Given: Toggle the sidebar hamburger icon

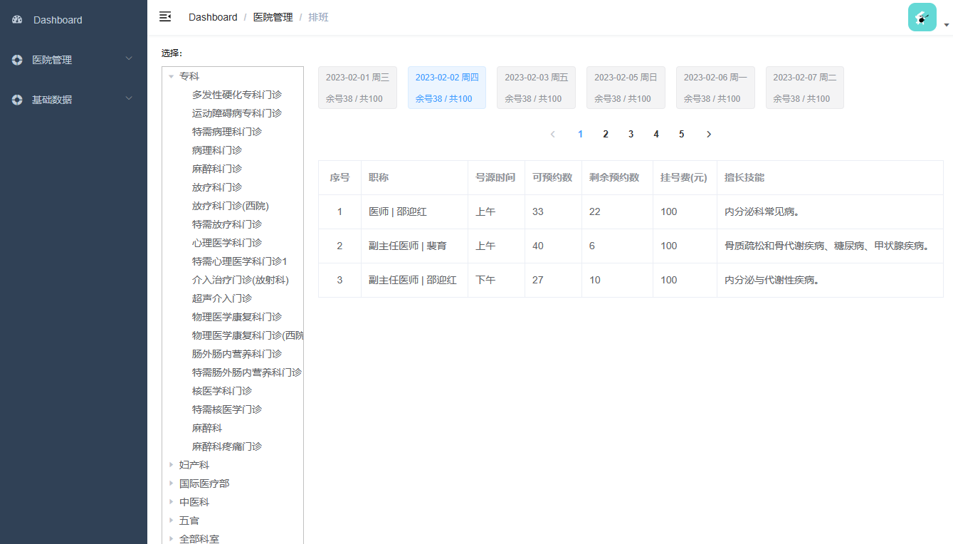Looking at the screenshot, I should tap(165, 17).
